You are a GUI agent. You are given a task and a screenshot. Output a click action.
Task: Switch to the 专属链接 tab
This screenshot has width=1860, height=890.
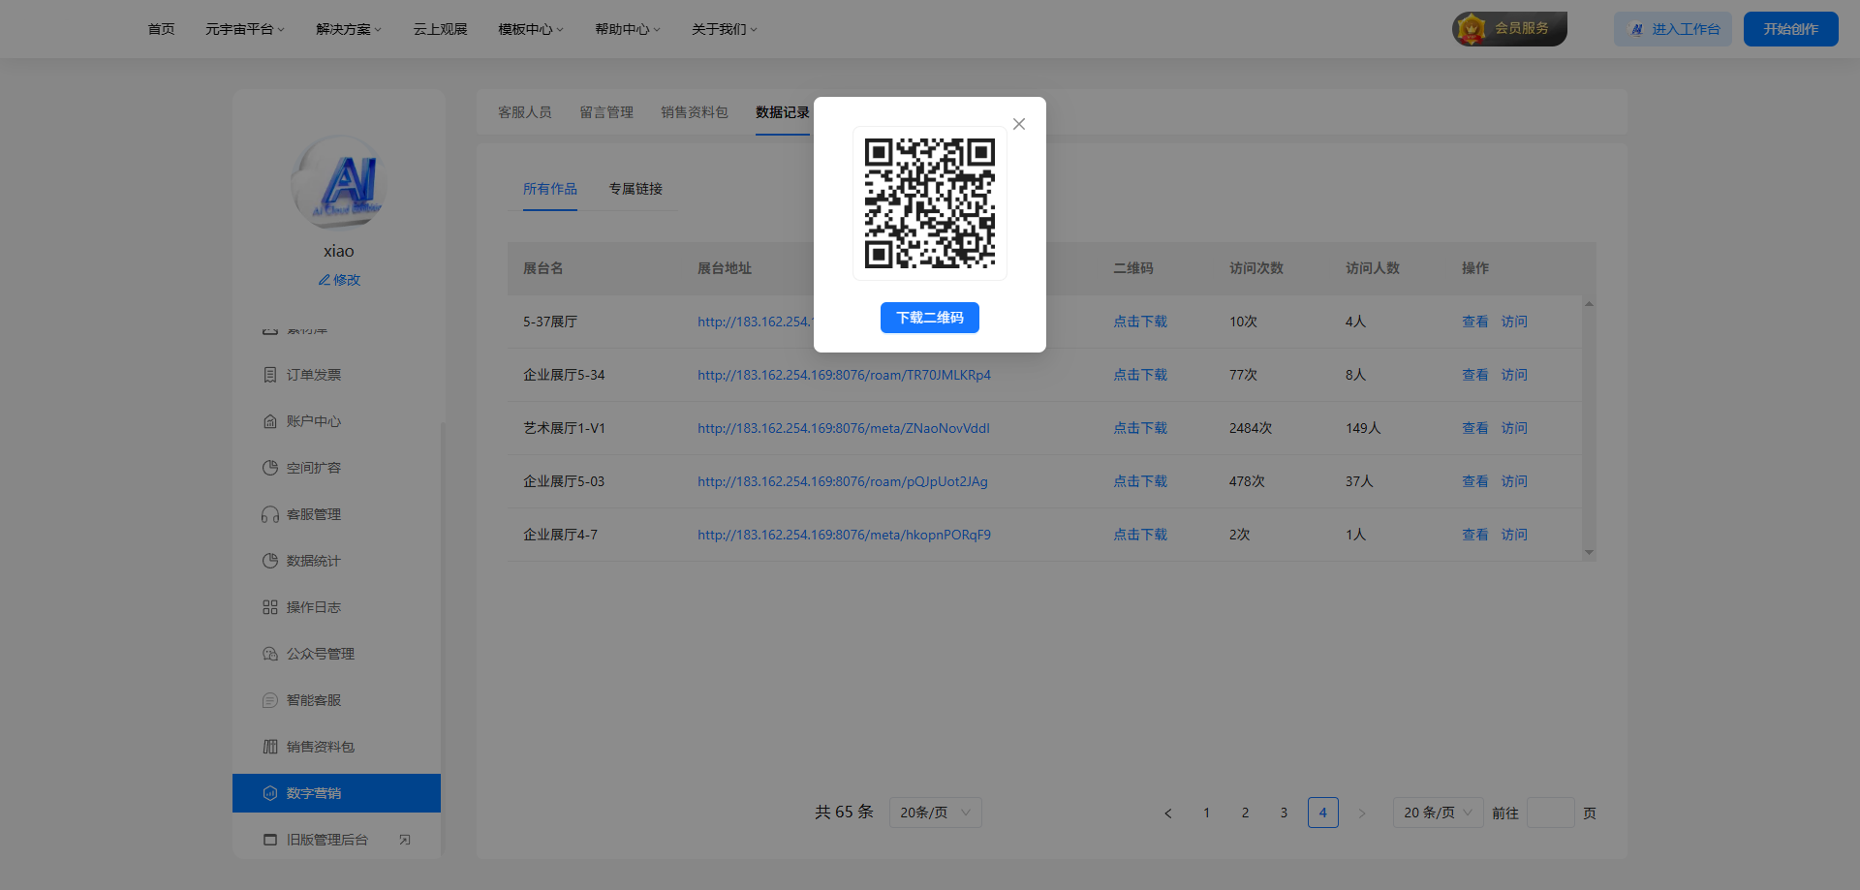click(635, 189)
